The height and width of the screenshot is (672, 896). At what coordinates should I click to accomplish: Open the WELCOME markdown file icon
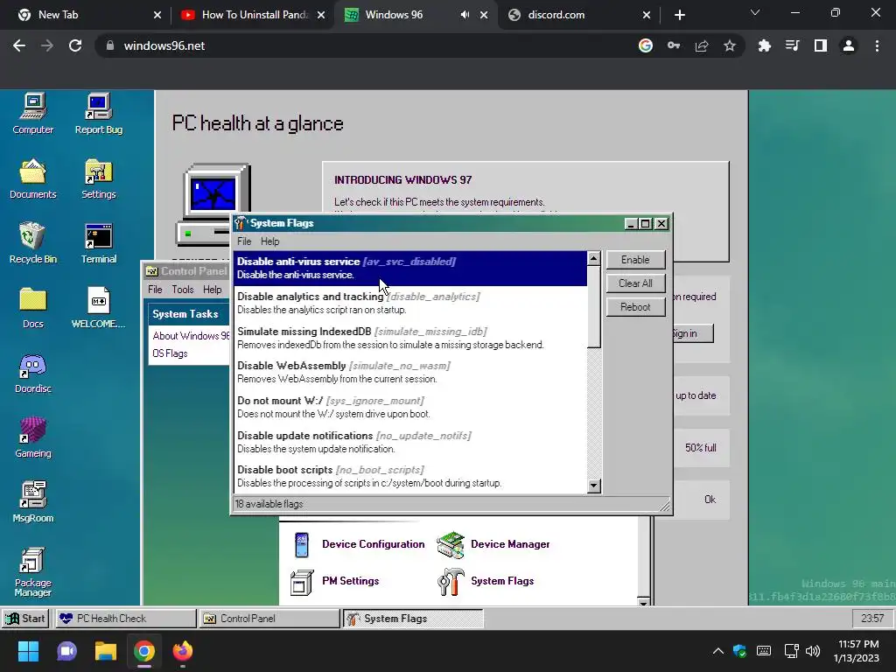[98, 307]
